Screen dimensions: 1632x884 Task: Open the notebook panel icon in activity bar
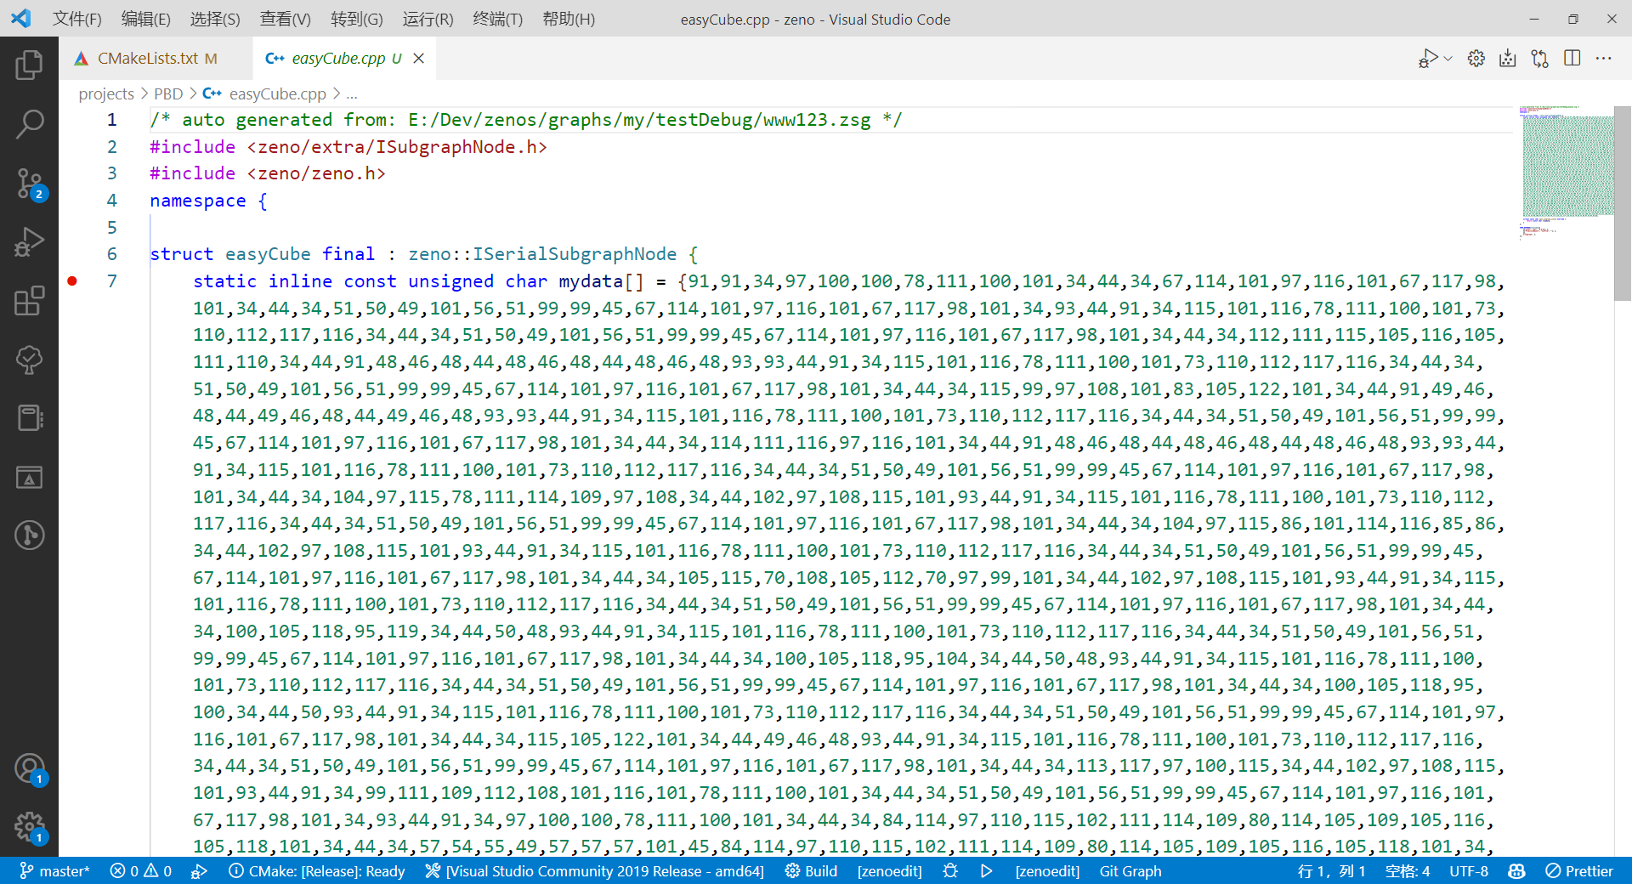click(29, 418)
